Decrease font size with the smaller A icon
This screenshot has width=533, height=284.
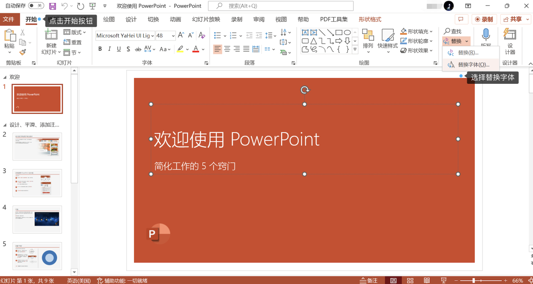(x=191, y=35)
